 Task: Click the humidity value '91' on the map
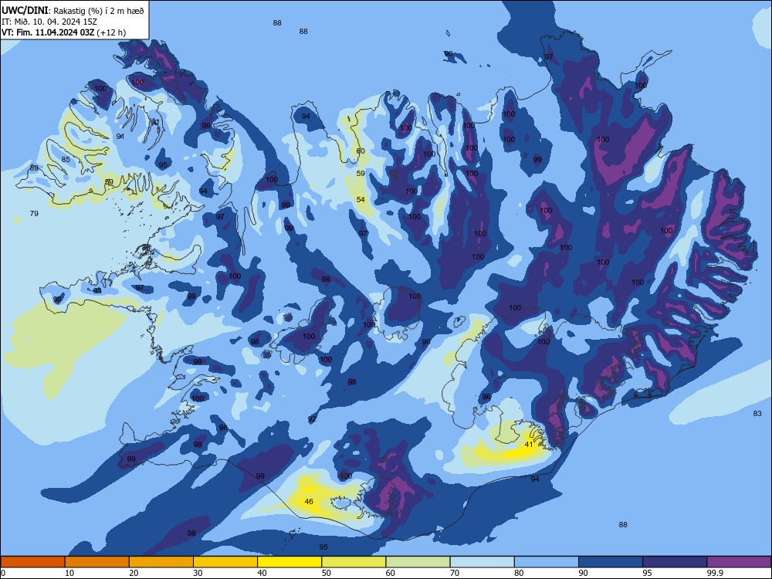120,137
